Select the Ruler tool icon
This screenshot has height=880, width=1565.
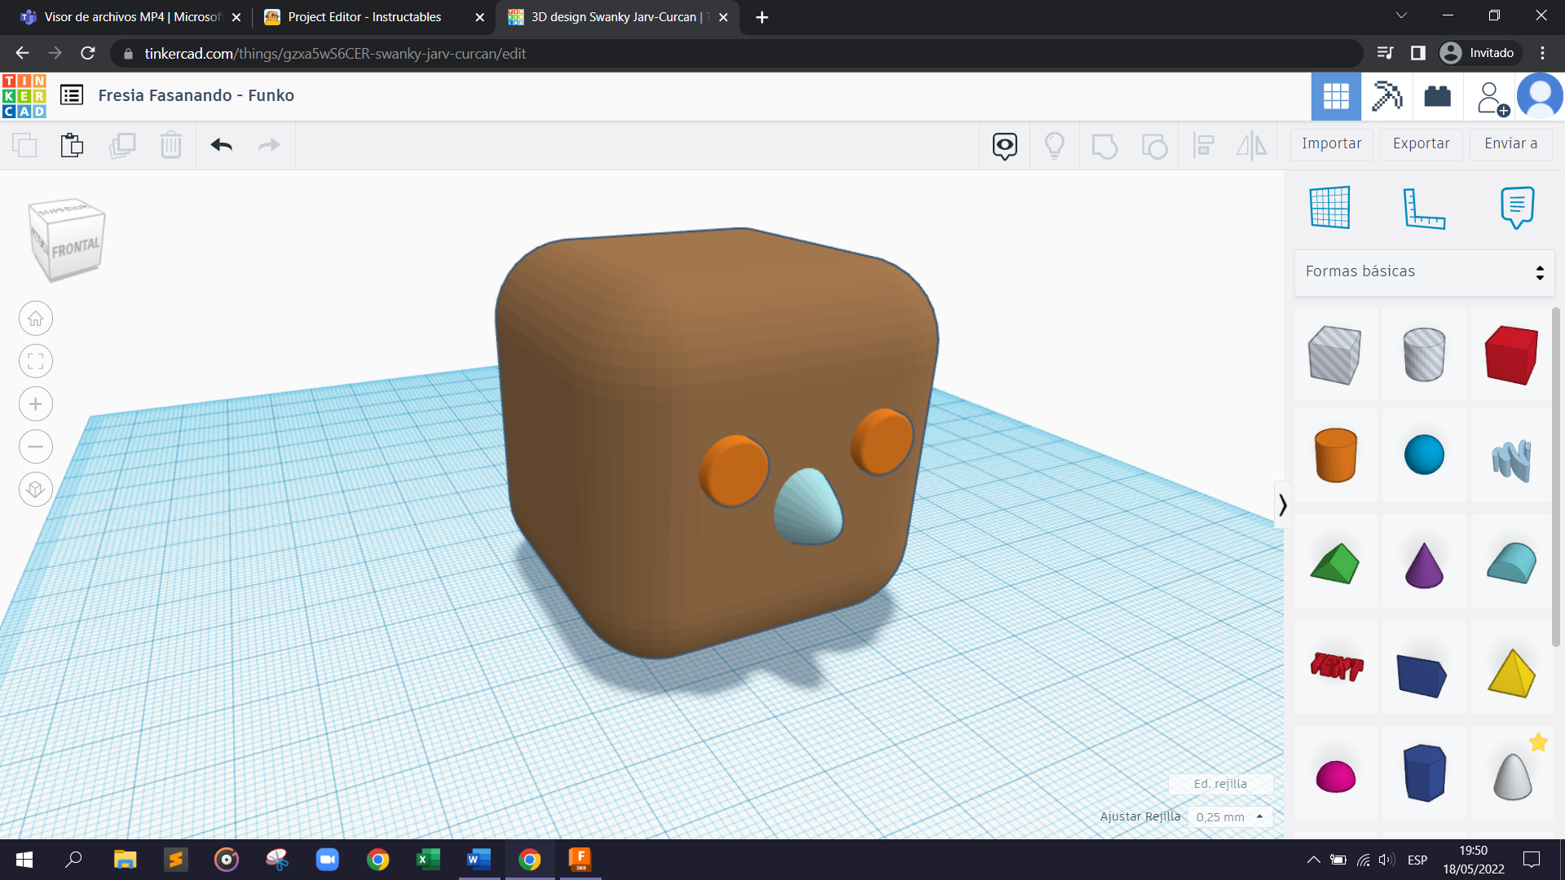coord(1423,207)
